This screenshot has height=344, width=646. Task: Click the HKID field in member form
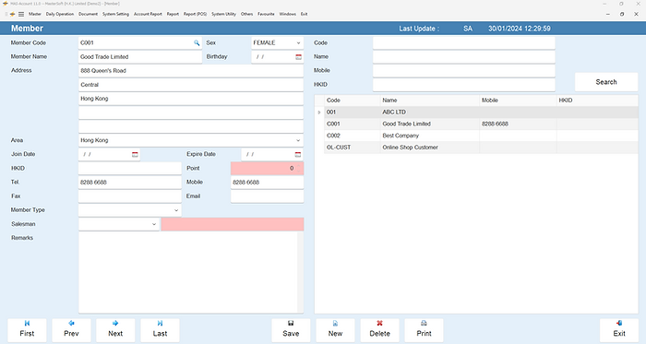[x=130, y=168]
